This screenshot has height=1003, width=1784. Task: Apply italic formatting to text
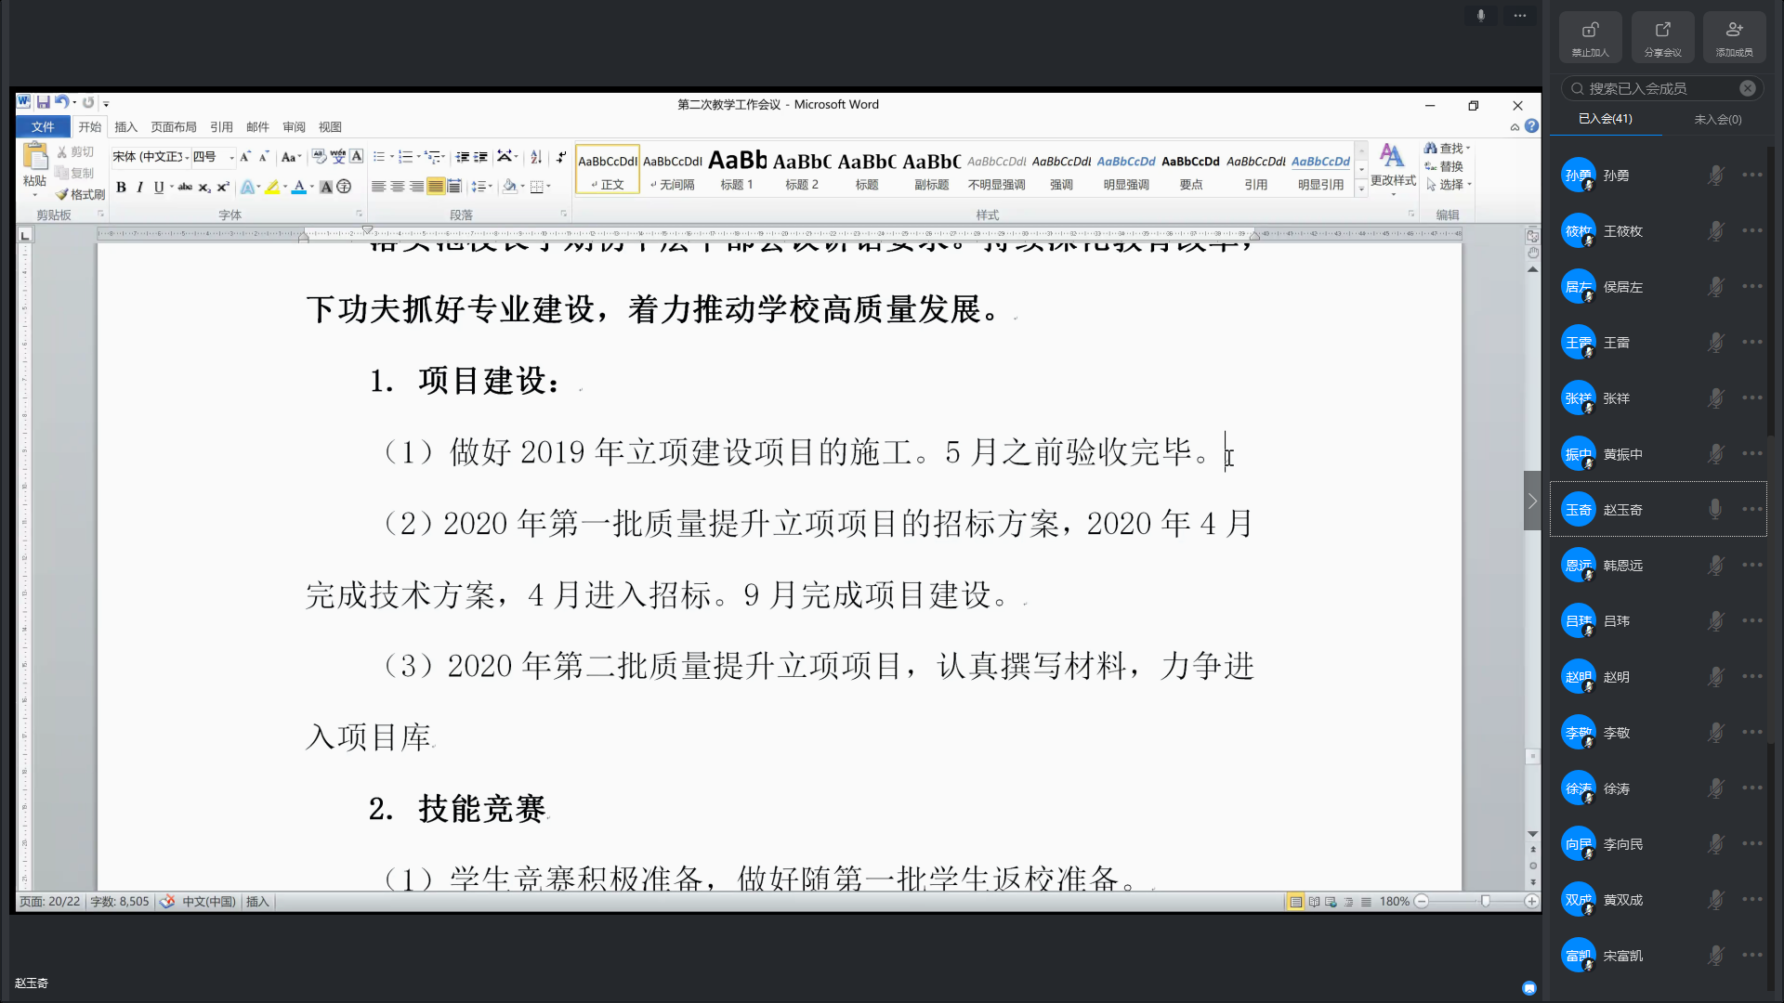(139, 187)
